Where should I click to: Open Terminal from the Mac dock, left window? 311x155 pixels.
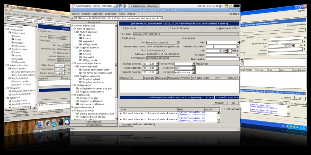[61, 122]
